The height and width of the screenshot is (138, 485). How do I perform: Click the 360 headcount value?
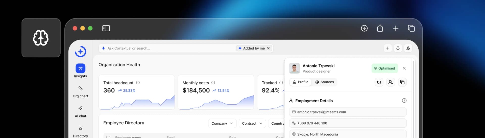(x=109, y=90)
